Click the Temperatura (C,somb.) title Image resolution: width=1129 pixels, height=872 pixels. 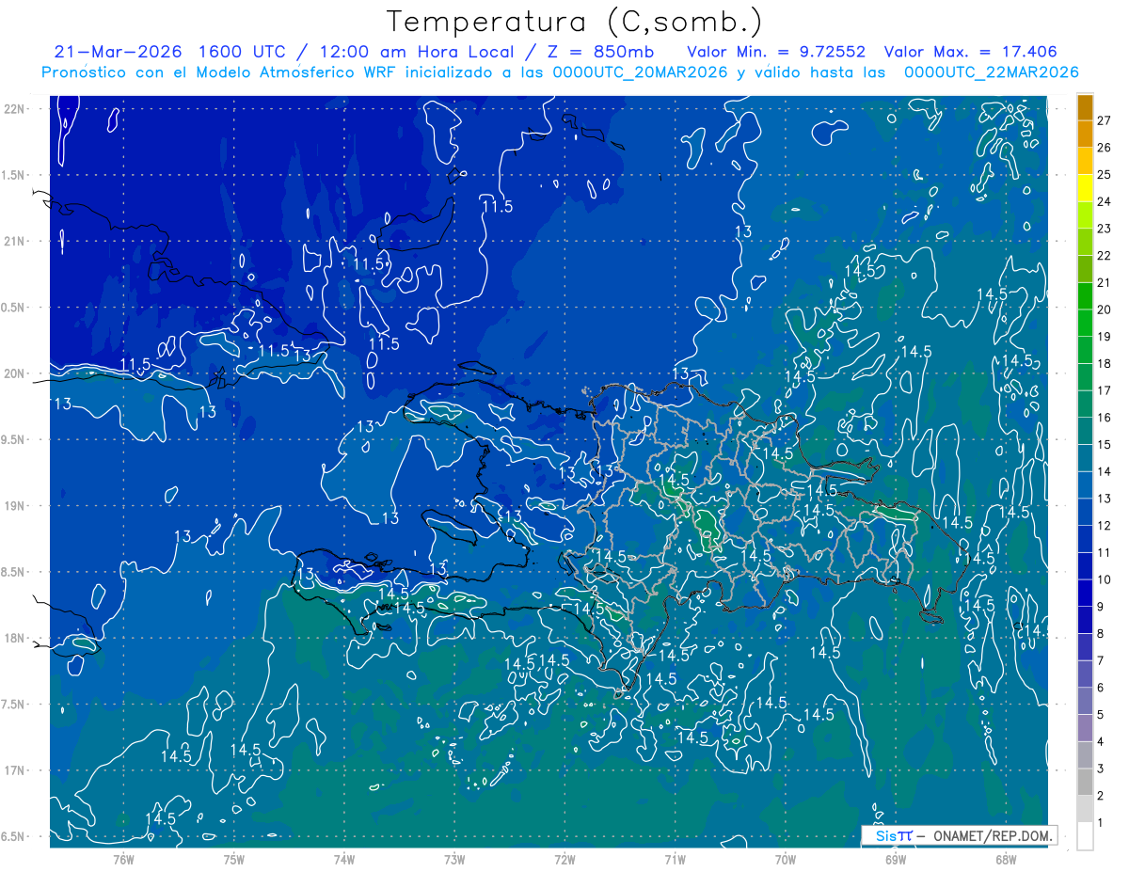pyautogui.click(x=575, y=22)
